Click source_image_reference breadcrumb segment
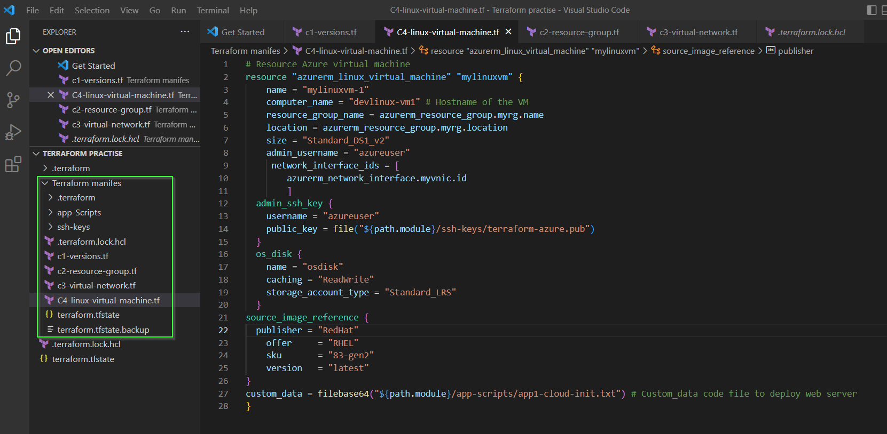This screenshot has height=434, width=887. tap(709, 51)
